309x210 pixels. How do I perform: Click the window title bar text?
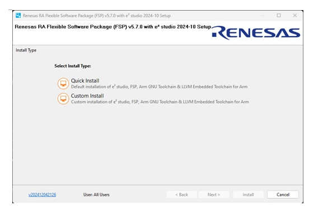(96, 16)
